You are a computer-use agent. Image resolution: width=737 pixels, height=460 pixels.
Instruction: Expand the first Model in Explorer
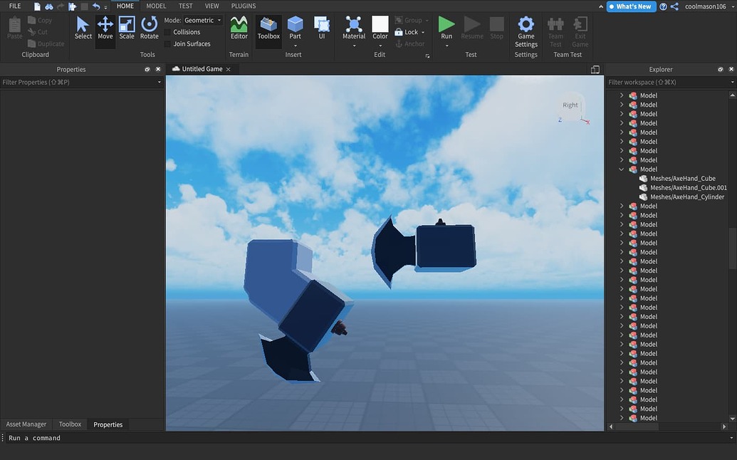[622, 95]
